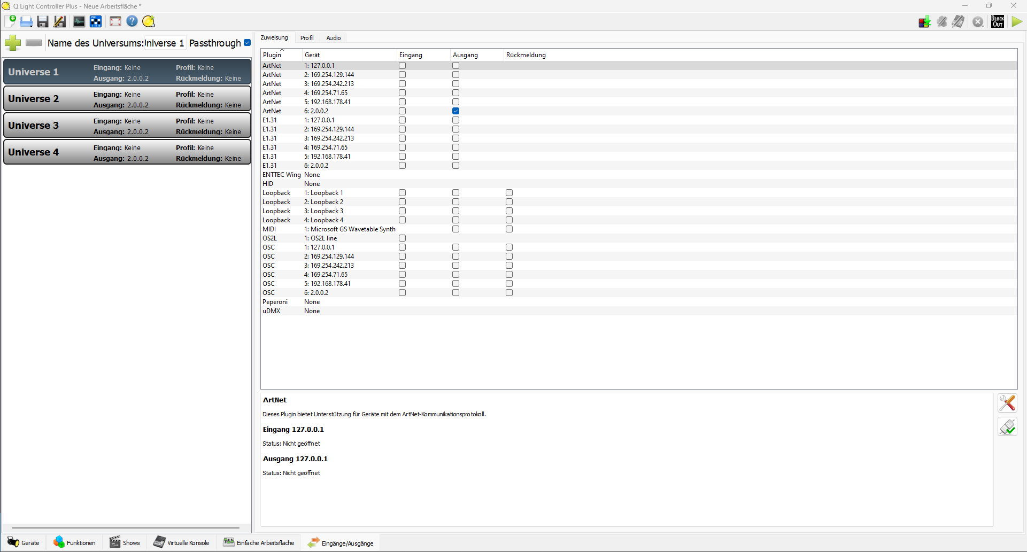Show About QLC+ lightbulb icon
This screenshot has width=1027, height=552.
pos(149,21)
